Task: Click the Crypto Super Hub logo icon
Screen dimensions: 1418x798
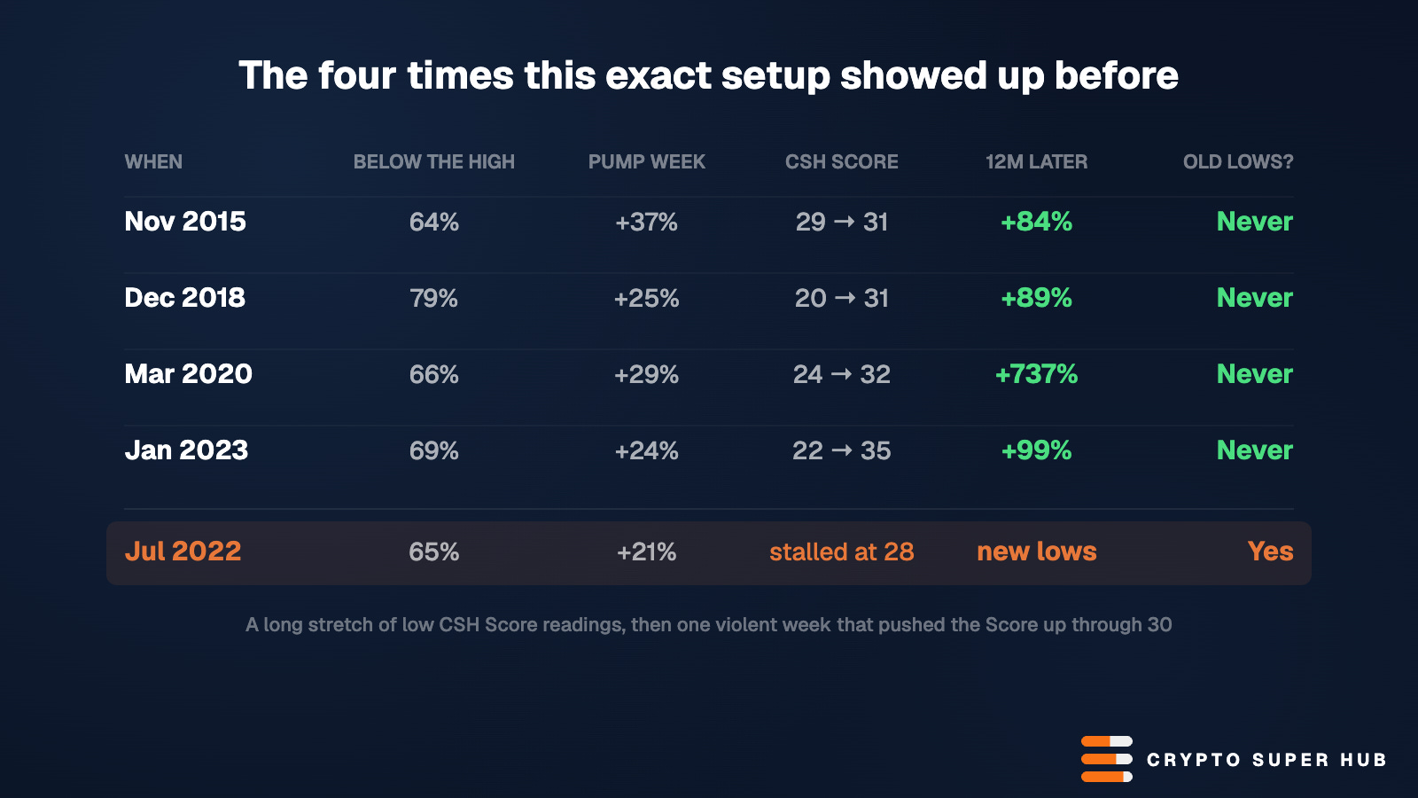Action: pyautogui.click(x=1107, y=759)
